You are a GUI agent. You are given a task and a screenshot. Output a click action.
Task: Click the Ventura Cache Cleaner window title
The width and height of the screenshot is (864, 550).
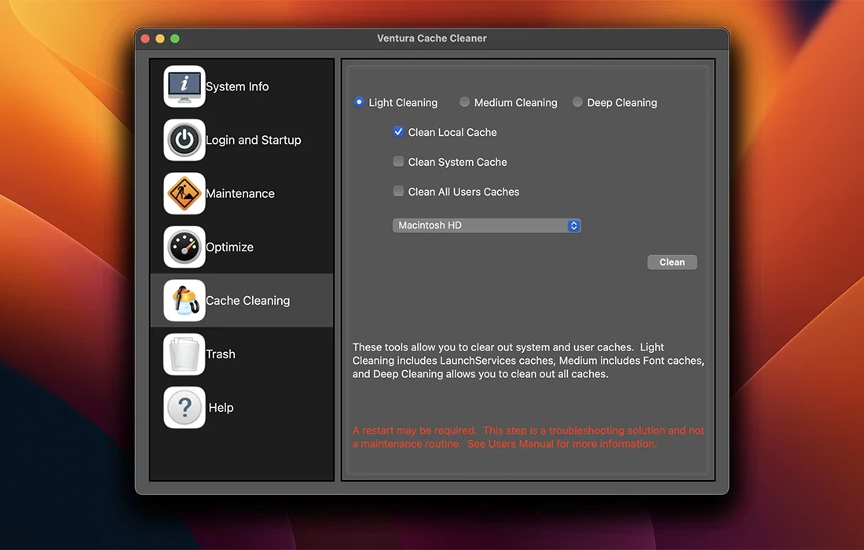tap(432, 38)
